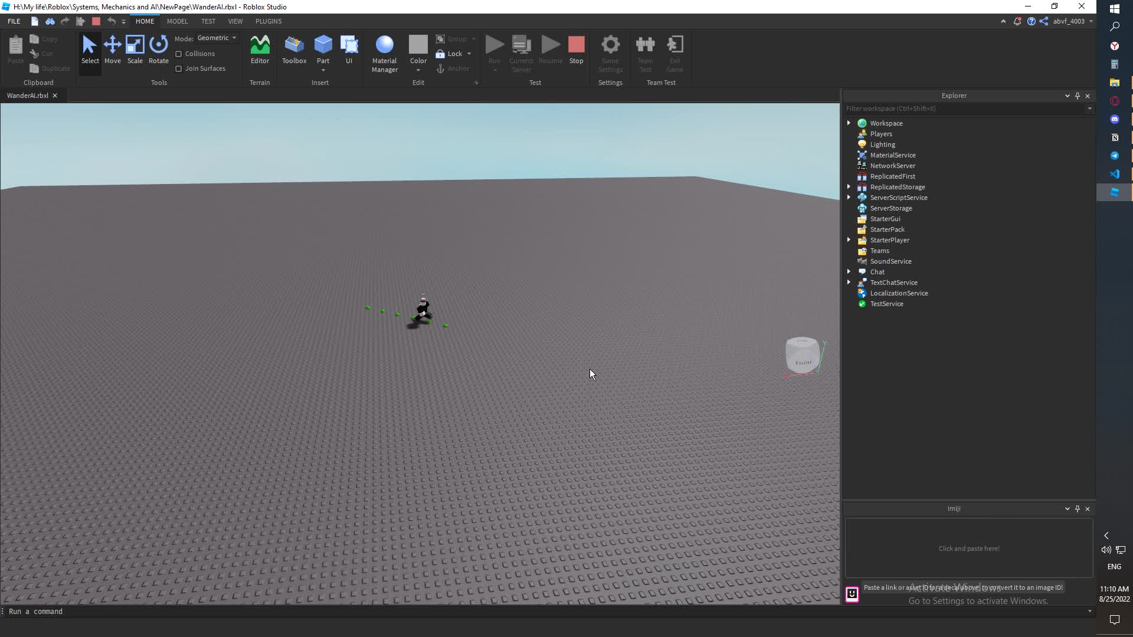This screenshot has width=1133, height=637.
Task: Open the Lock dropdown arrow
Action: pos(469,54)
